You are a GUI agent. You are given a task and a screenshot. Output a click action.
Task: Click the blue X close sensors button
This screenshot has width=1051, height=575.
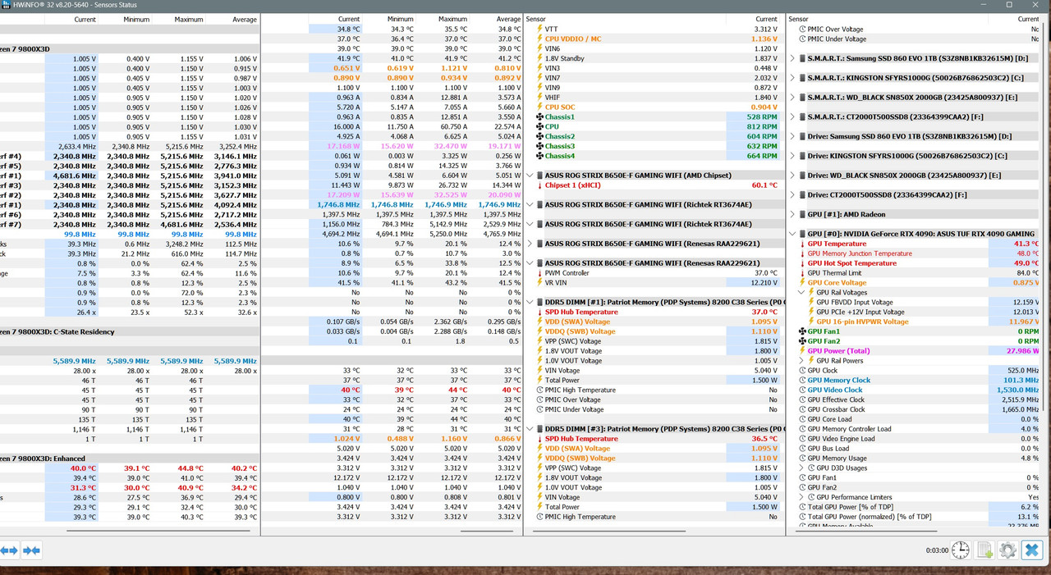(x=1032, y=550)
